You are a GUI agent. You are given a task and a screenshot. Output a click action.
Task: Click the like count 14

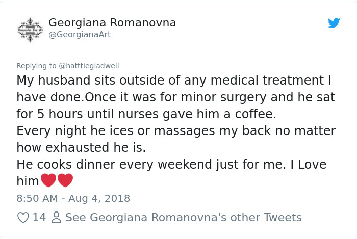pyautogui.click(x=39, y=218)
